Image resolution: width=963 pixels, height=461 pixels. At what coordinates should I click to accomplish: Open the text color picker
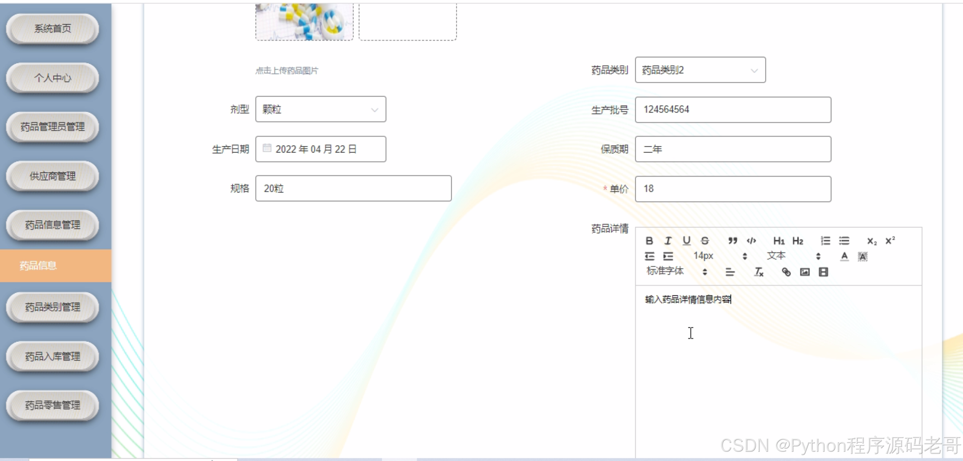844,256
